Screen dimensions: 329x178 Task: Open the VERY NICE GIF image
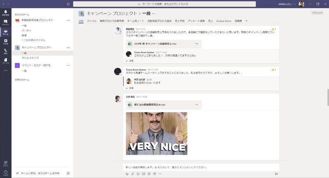[157, 133]
